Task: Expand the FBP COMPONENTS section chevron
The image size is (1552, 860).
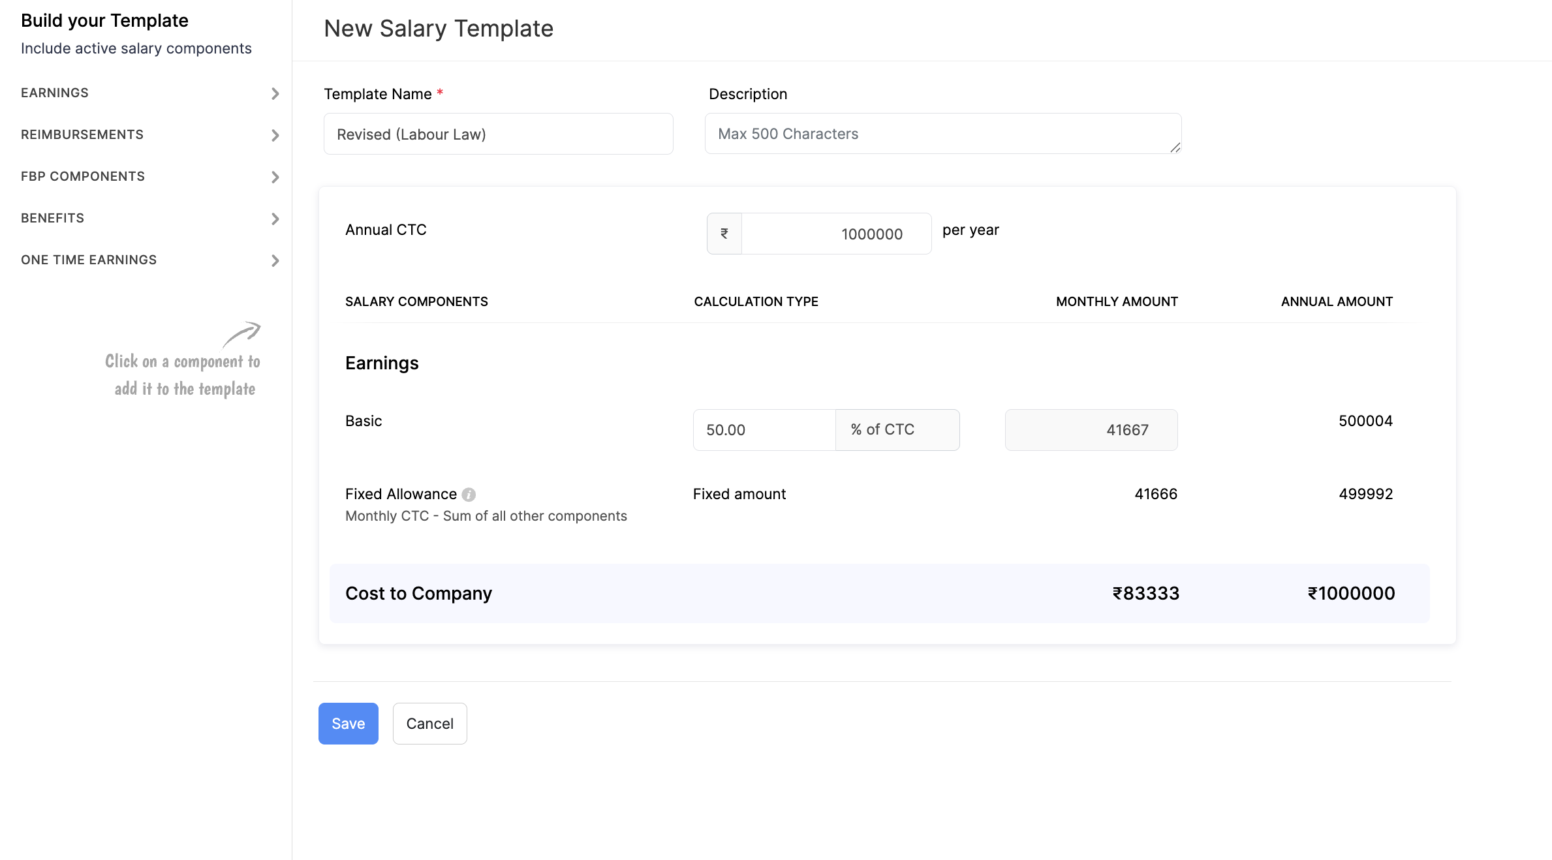Action: click(x=275, y=177)
